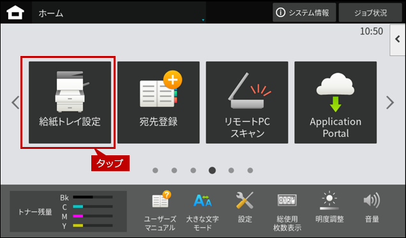Viewport: 406px width, 238px height.
Task: Tap the 10:50 clock display
Action: point(372,31)
